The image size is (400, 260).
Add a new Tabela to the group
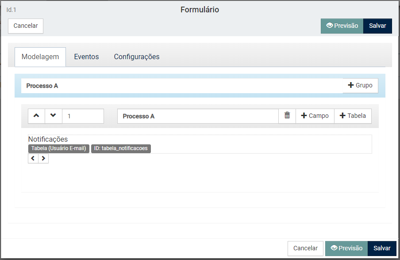tap(353, 116)
